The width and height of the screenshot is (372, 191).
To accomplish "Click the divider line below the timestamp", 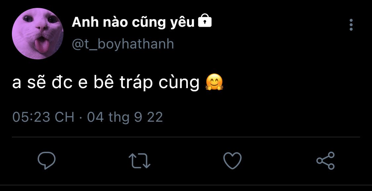I will (x=186, y=137).
